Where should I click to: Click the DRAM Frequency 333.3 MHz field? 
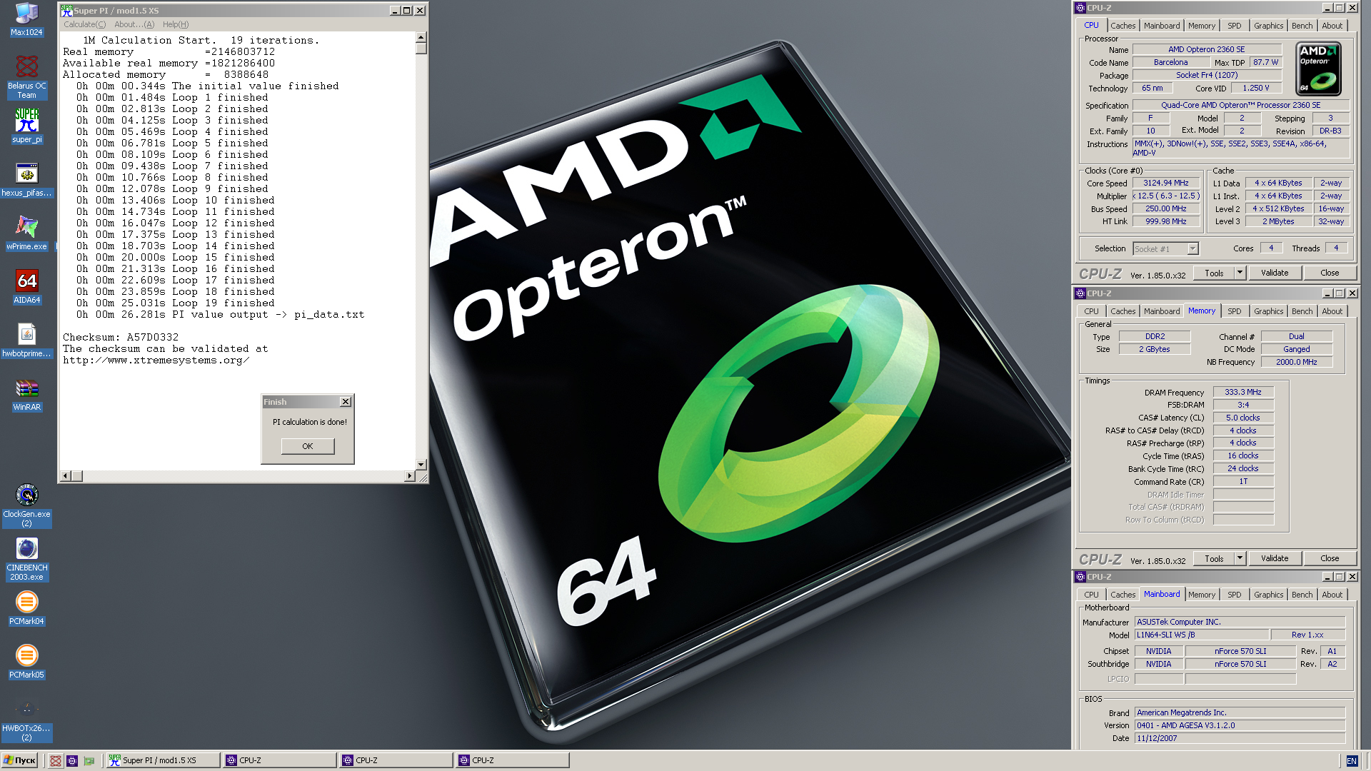click(x=1243, y=392)
